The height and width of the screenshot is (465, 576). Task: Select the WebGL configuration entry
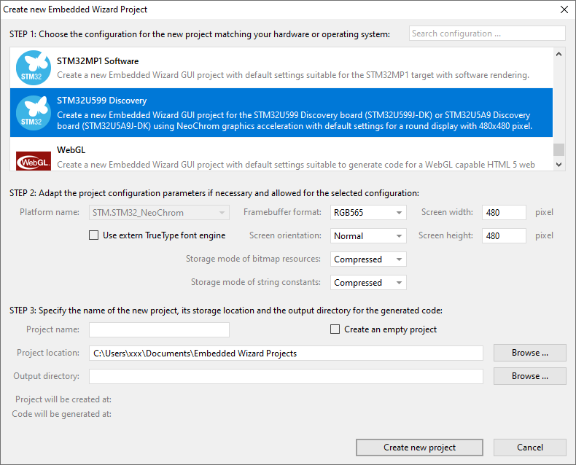292,157
